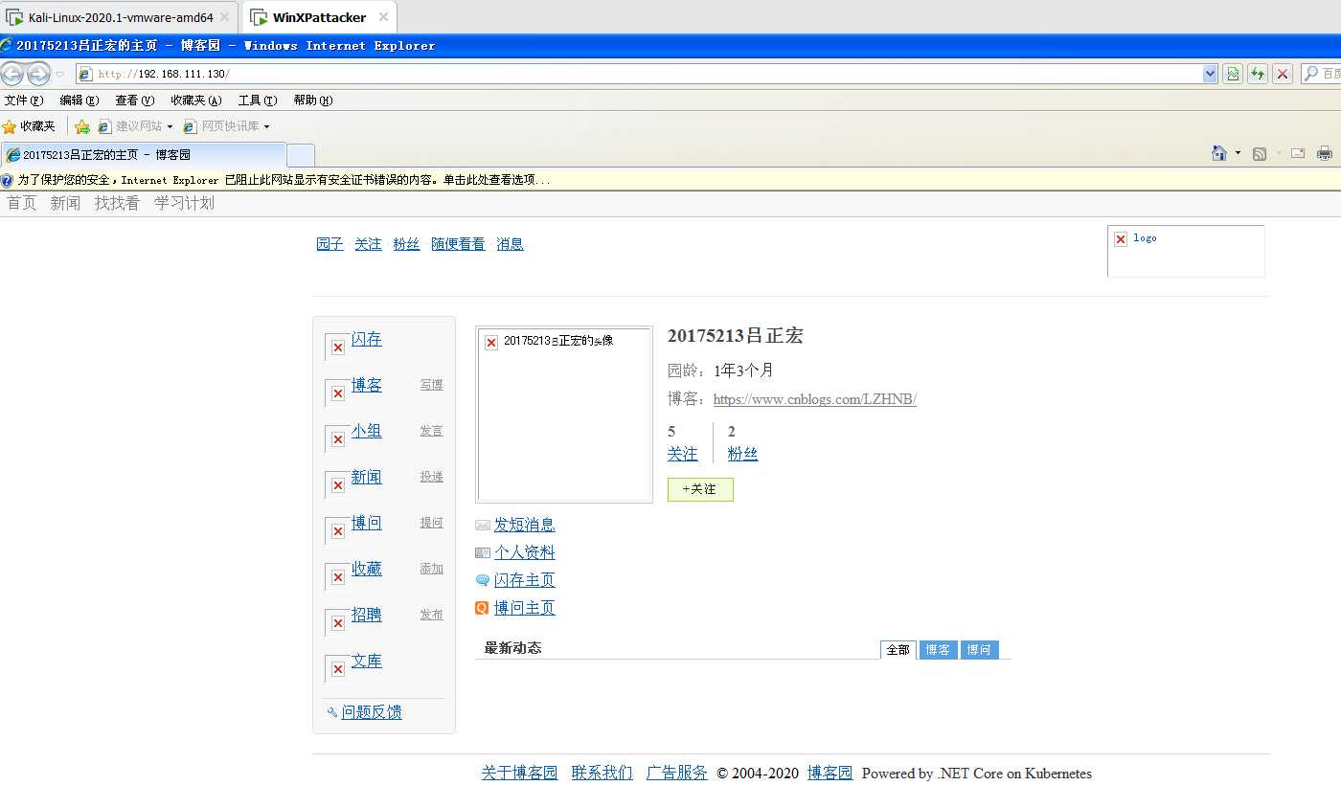The height and width of the screenshot is (808, 1341).
Task: Click the IE back navigation button
Action: coord(12,74)
